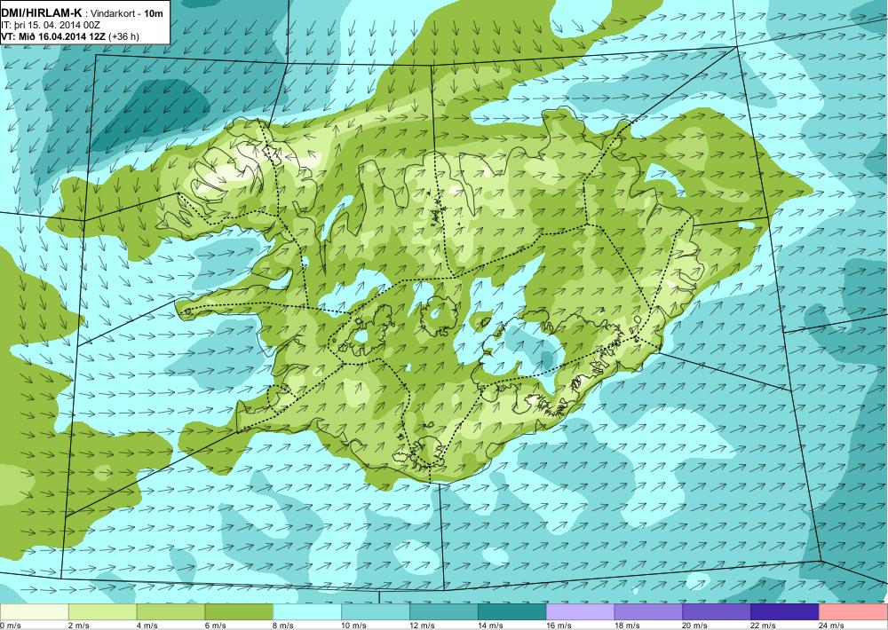The width and height of the screenshot is (888, 630).
Task: Click the "14 m/s" legend label
Action: (x=490, y=626)
